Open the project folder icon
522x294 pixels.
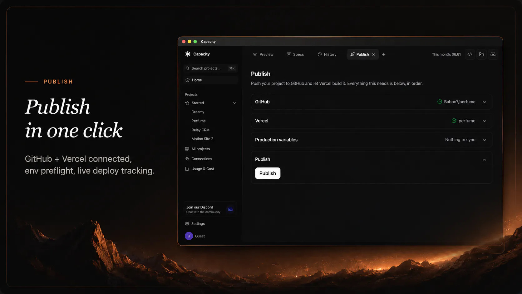pos(481,54)
